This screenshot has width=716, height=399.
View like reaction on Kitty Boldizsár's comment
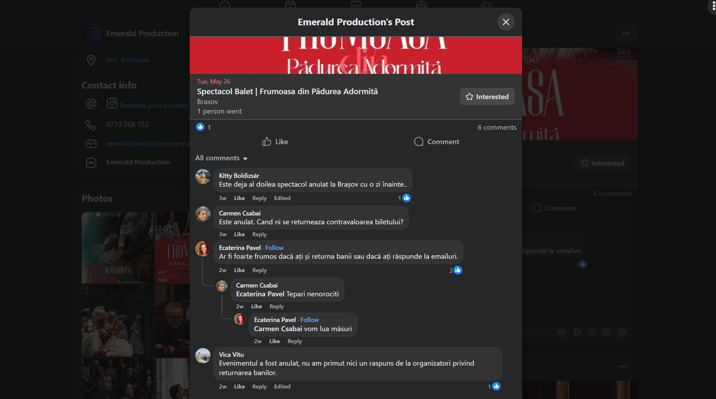click(x=404, y=198)
